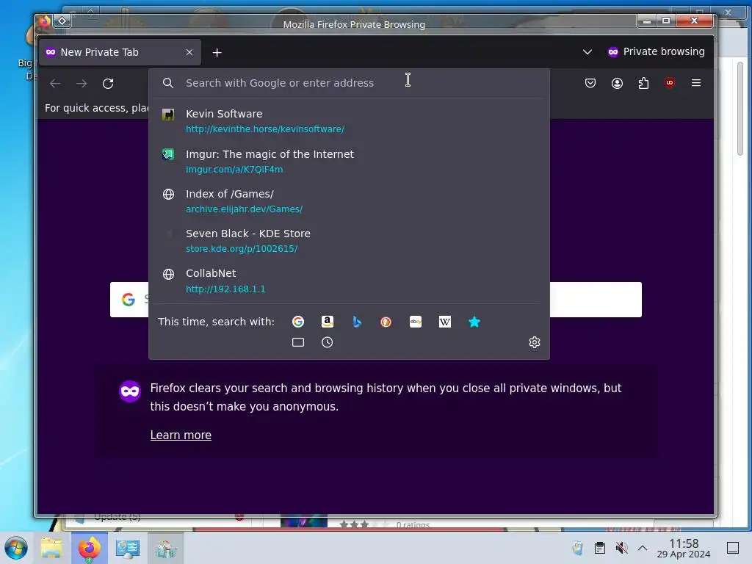Click the scrollbar of the background window
This screenshot has height=564, width=752.
coord(740,108)
